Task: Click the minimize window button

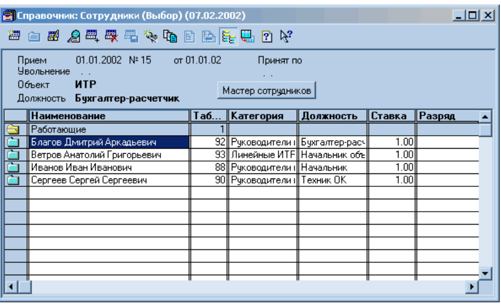Action: [459, 15]
